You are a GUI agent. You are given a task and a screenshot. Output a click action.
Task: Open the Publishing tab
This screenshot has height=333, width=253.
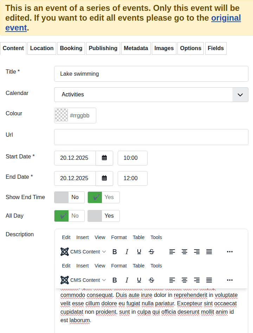[103, 48]
